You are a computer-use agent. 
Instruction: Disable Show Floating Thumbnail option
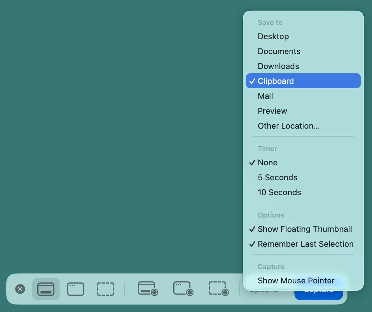point(305,229)
